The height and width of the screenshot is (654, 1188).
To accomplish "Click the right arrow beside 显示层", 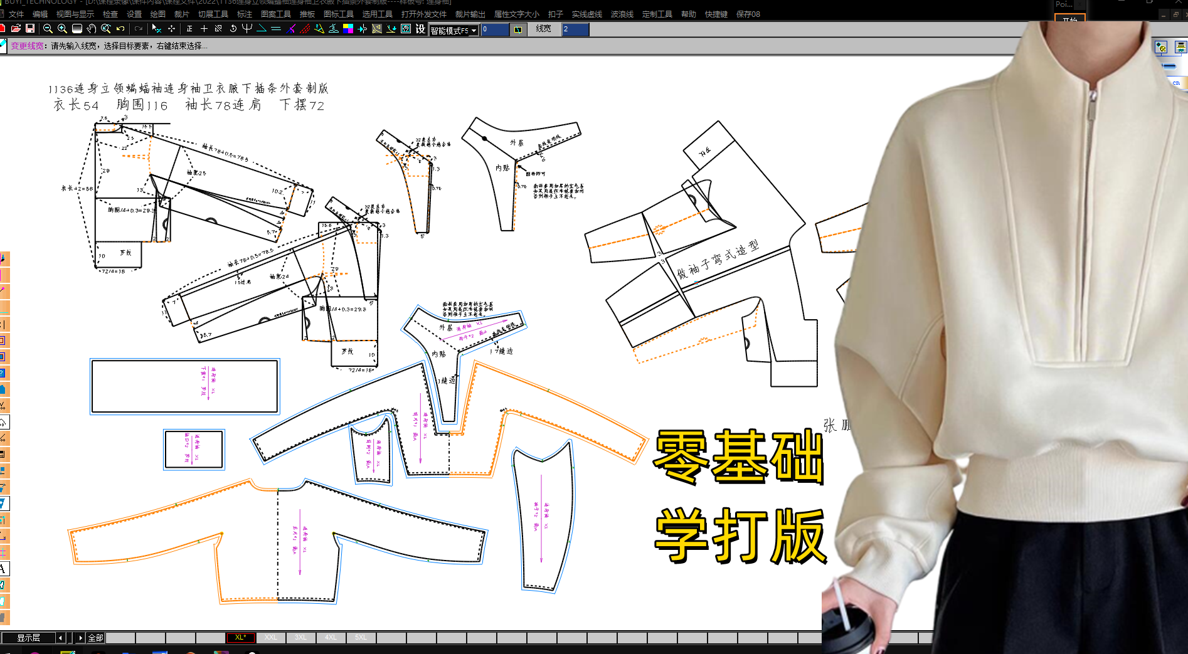I will point(80,637).
